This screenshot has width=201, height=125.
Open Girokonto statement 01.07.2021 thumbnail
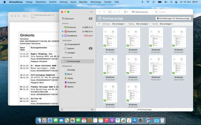point(110,65)
